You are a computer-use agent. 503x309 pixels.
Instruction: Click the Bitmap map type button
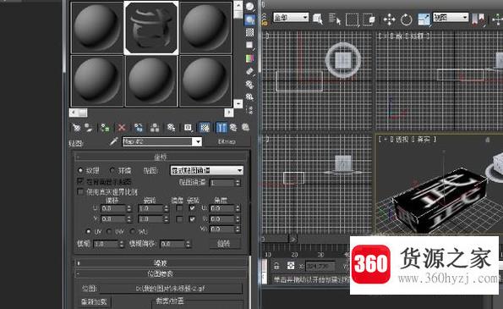227,141
